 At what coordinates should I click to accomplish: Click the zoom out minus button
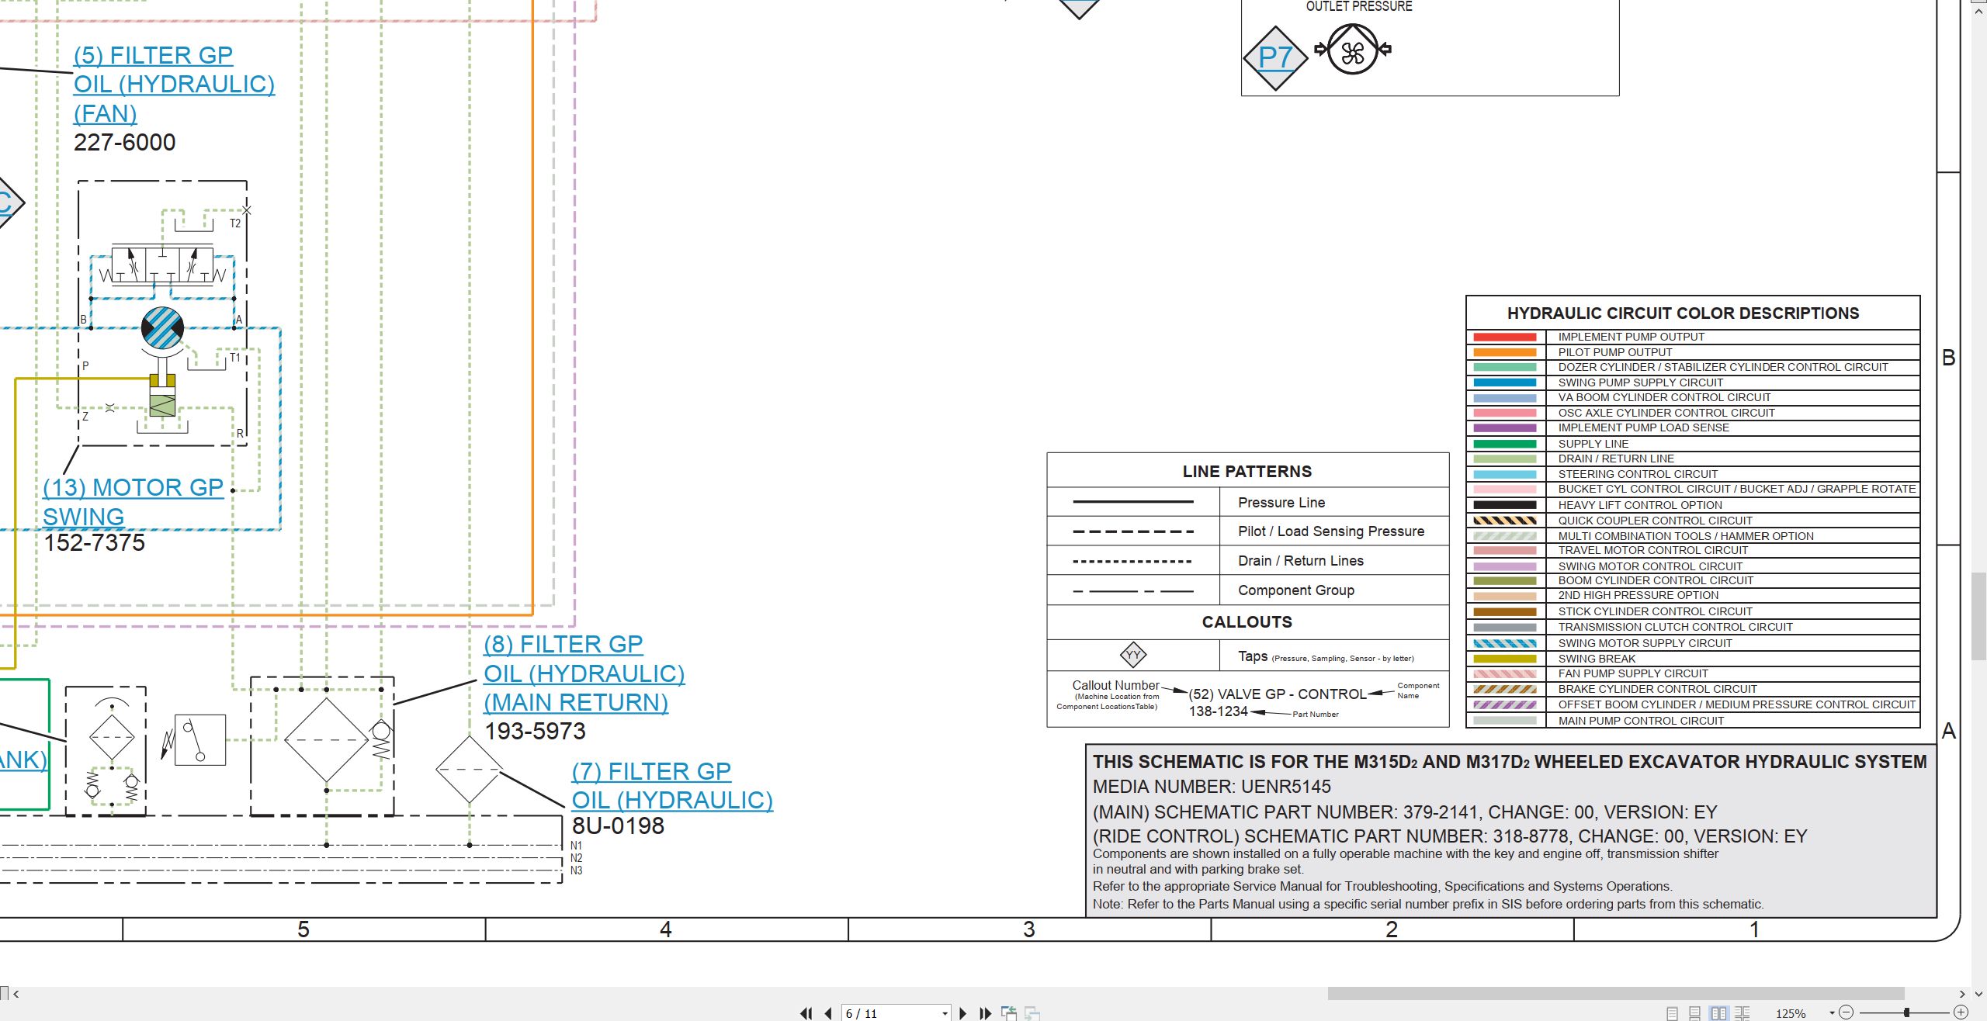1847,1012
